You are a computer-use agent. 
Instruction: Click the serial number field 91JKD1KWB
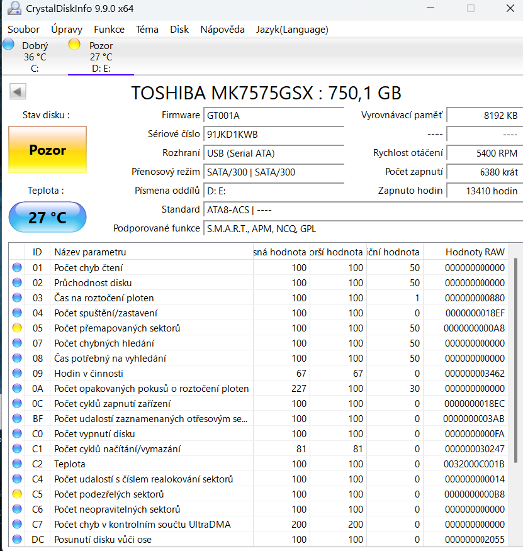click(274, 134)
